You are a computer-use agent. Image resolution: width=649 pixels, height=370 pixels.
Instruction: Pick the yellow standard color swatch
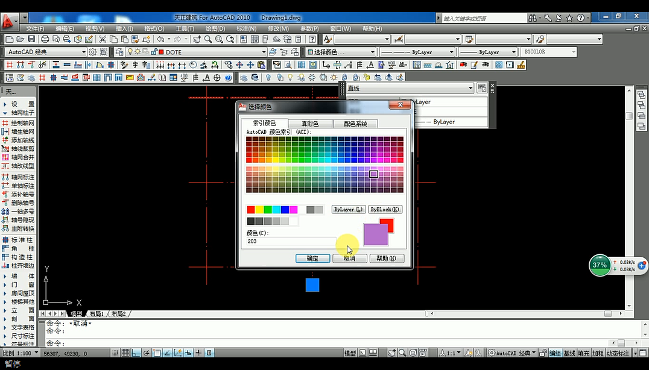259,210
